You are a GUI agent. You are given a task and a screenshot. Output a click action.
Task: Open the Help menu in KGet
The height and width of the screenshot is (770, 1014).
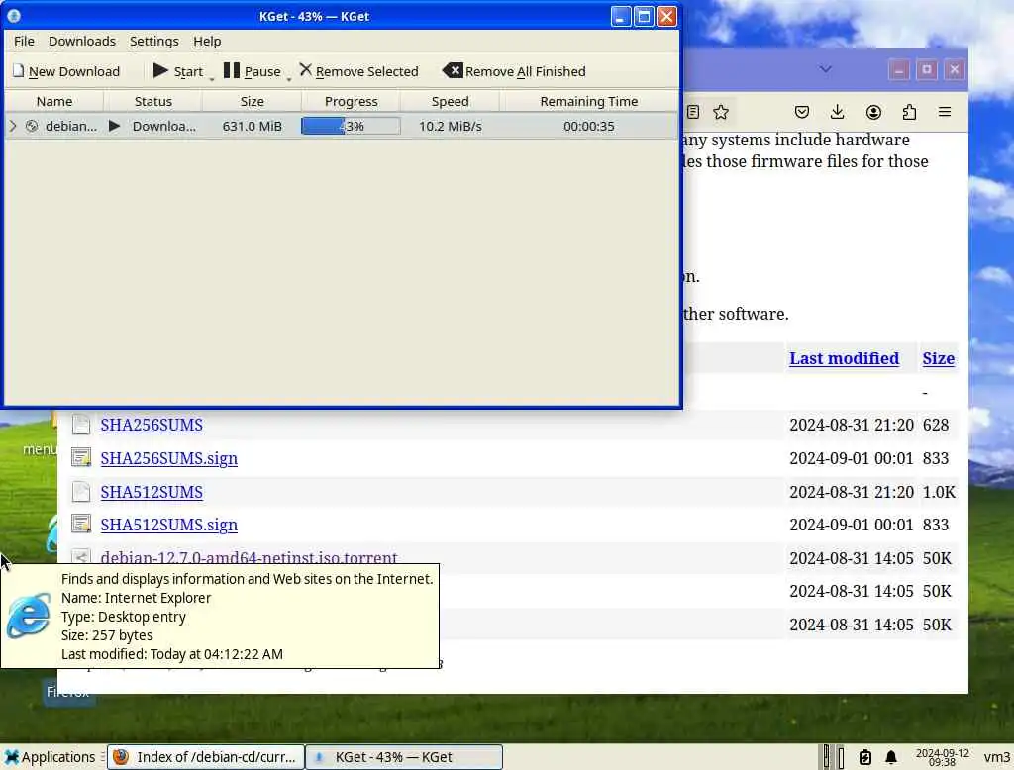207,42
